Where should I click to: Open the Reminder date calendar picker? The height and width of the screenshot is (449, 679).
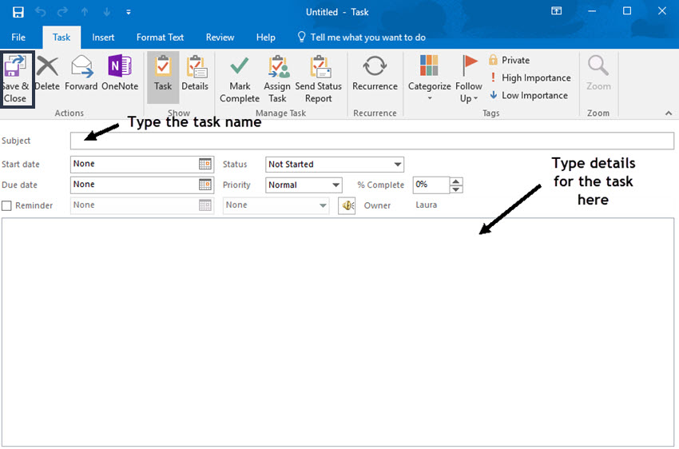(x=205, y=205)
